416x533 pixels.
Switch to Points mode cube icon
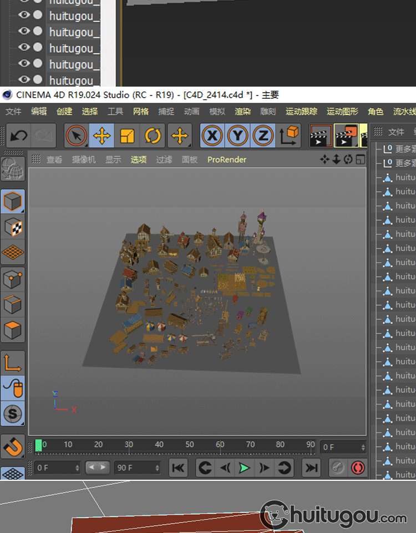pos(13,279)
